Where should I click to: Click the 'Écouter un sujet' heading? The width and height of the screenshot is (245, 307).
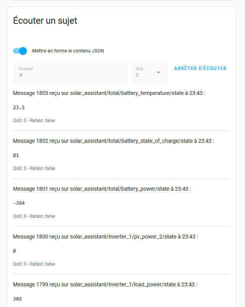click(45, 21)
